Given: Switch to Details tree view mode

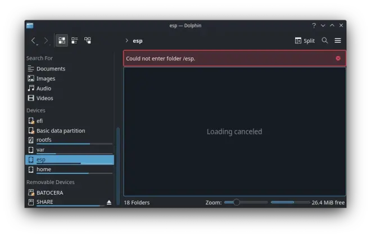Looking at the screenshot, I should pos(88,41).
